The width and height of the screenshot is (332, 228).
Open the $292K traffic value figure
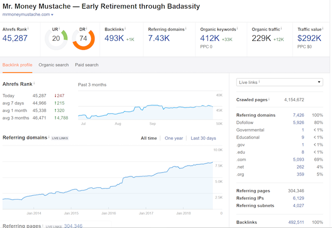(309, 38)
